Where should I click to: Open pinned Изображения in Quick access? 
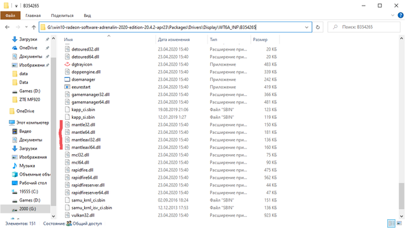tap(32, 65)
